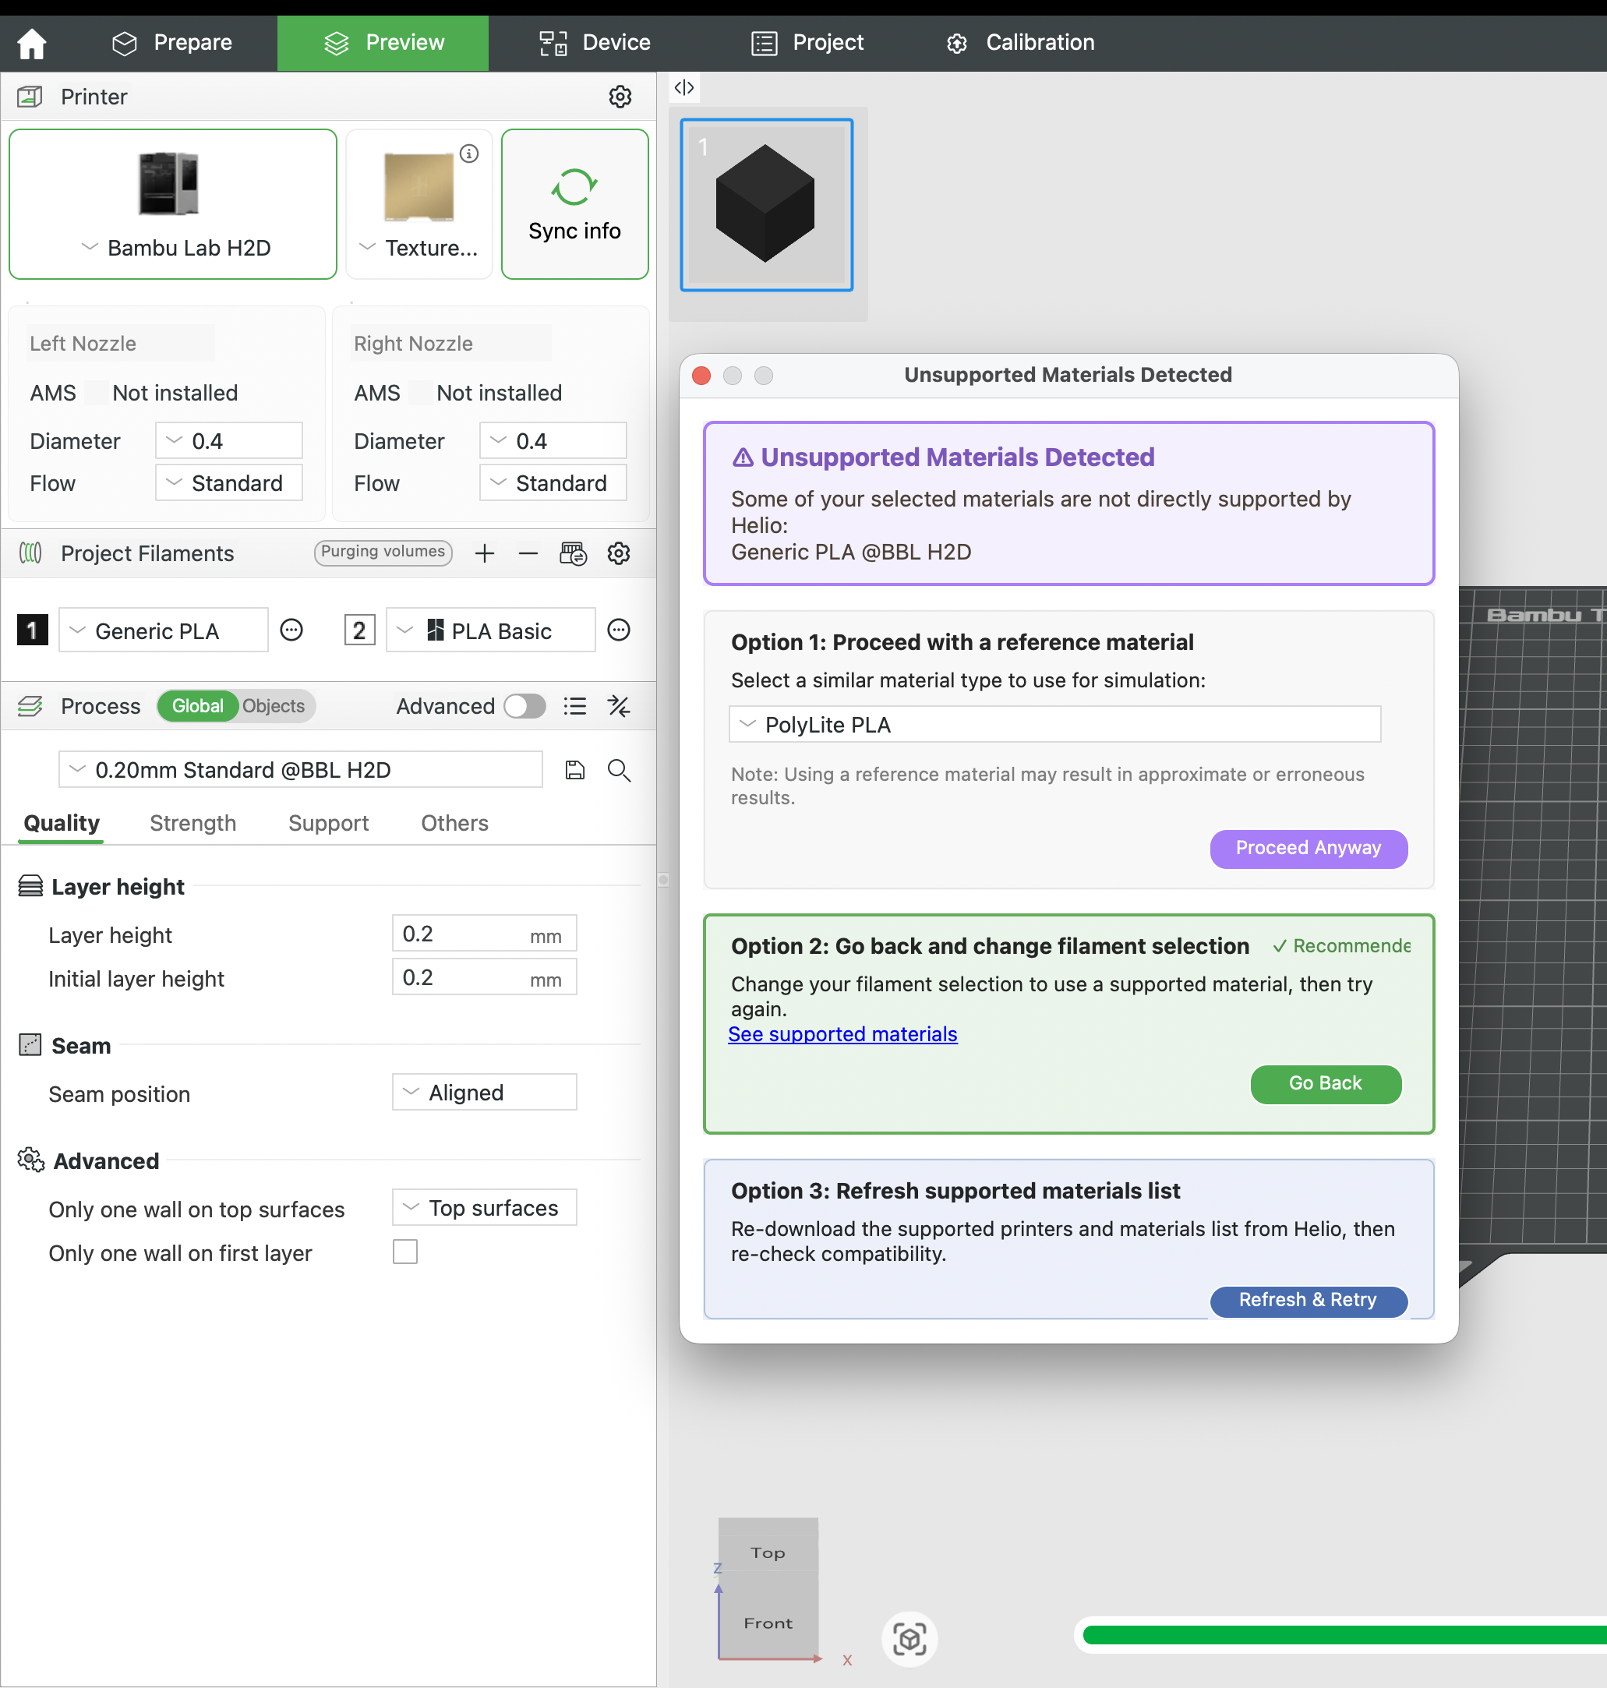Search process settings with magnifier icon
This screenshot has height=1688, width=1607.
(x=619, y=770)
